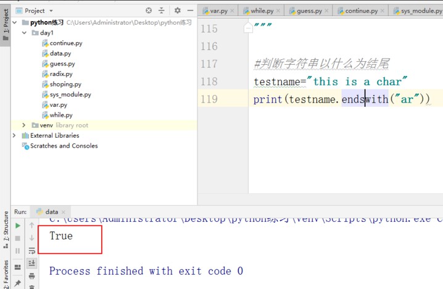The height and width of the screenshot is (289, 443).
Task: Open Project panel settings gear
Action: (178, 10)
